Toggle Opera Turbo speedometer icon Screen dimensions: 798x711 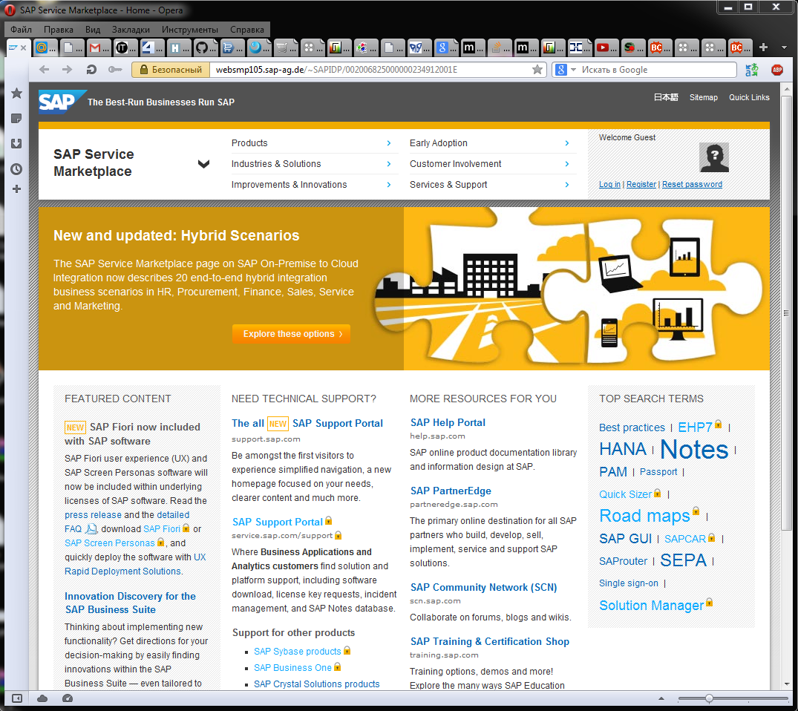[x=67, y=698]
